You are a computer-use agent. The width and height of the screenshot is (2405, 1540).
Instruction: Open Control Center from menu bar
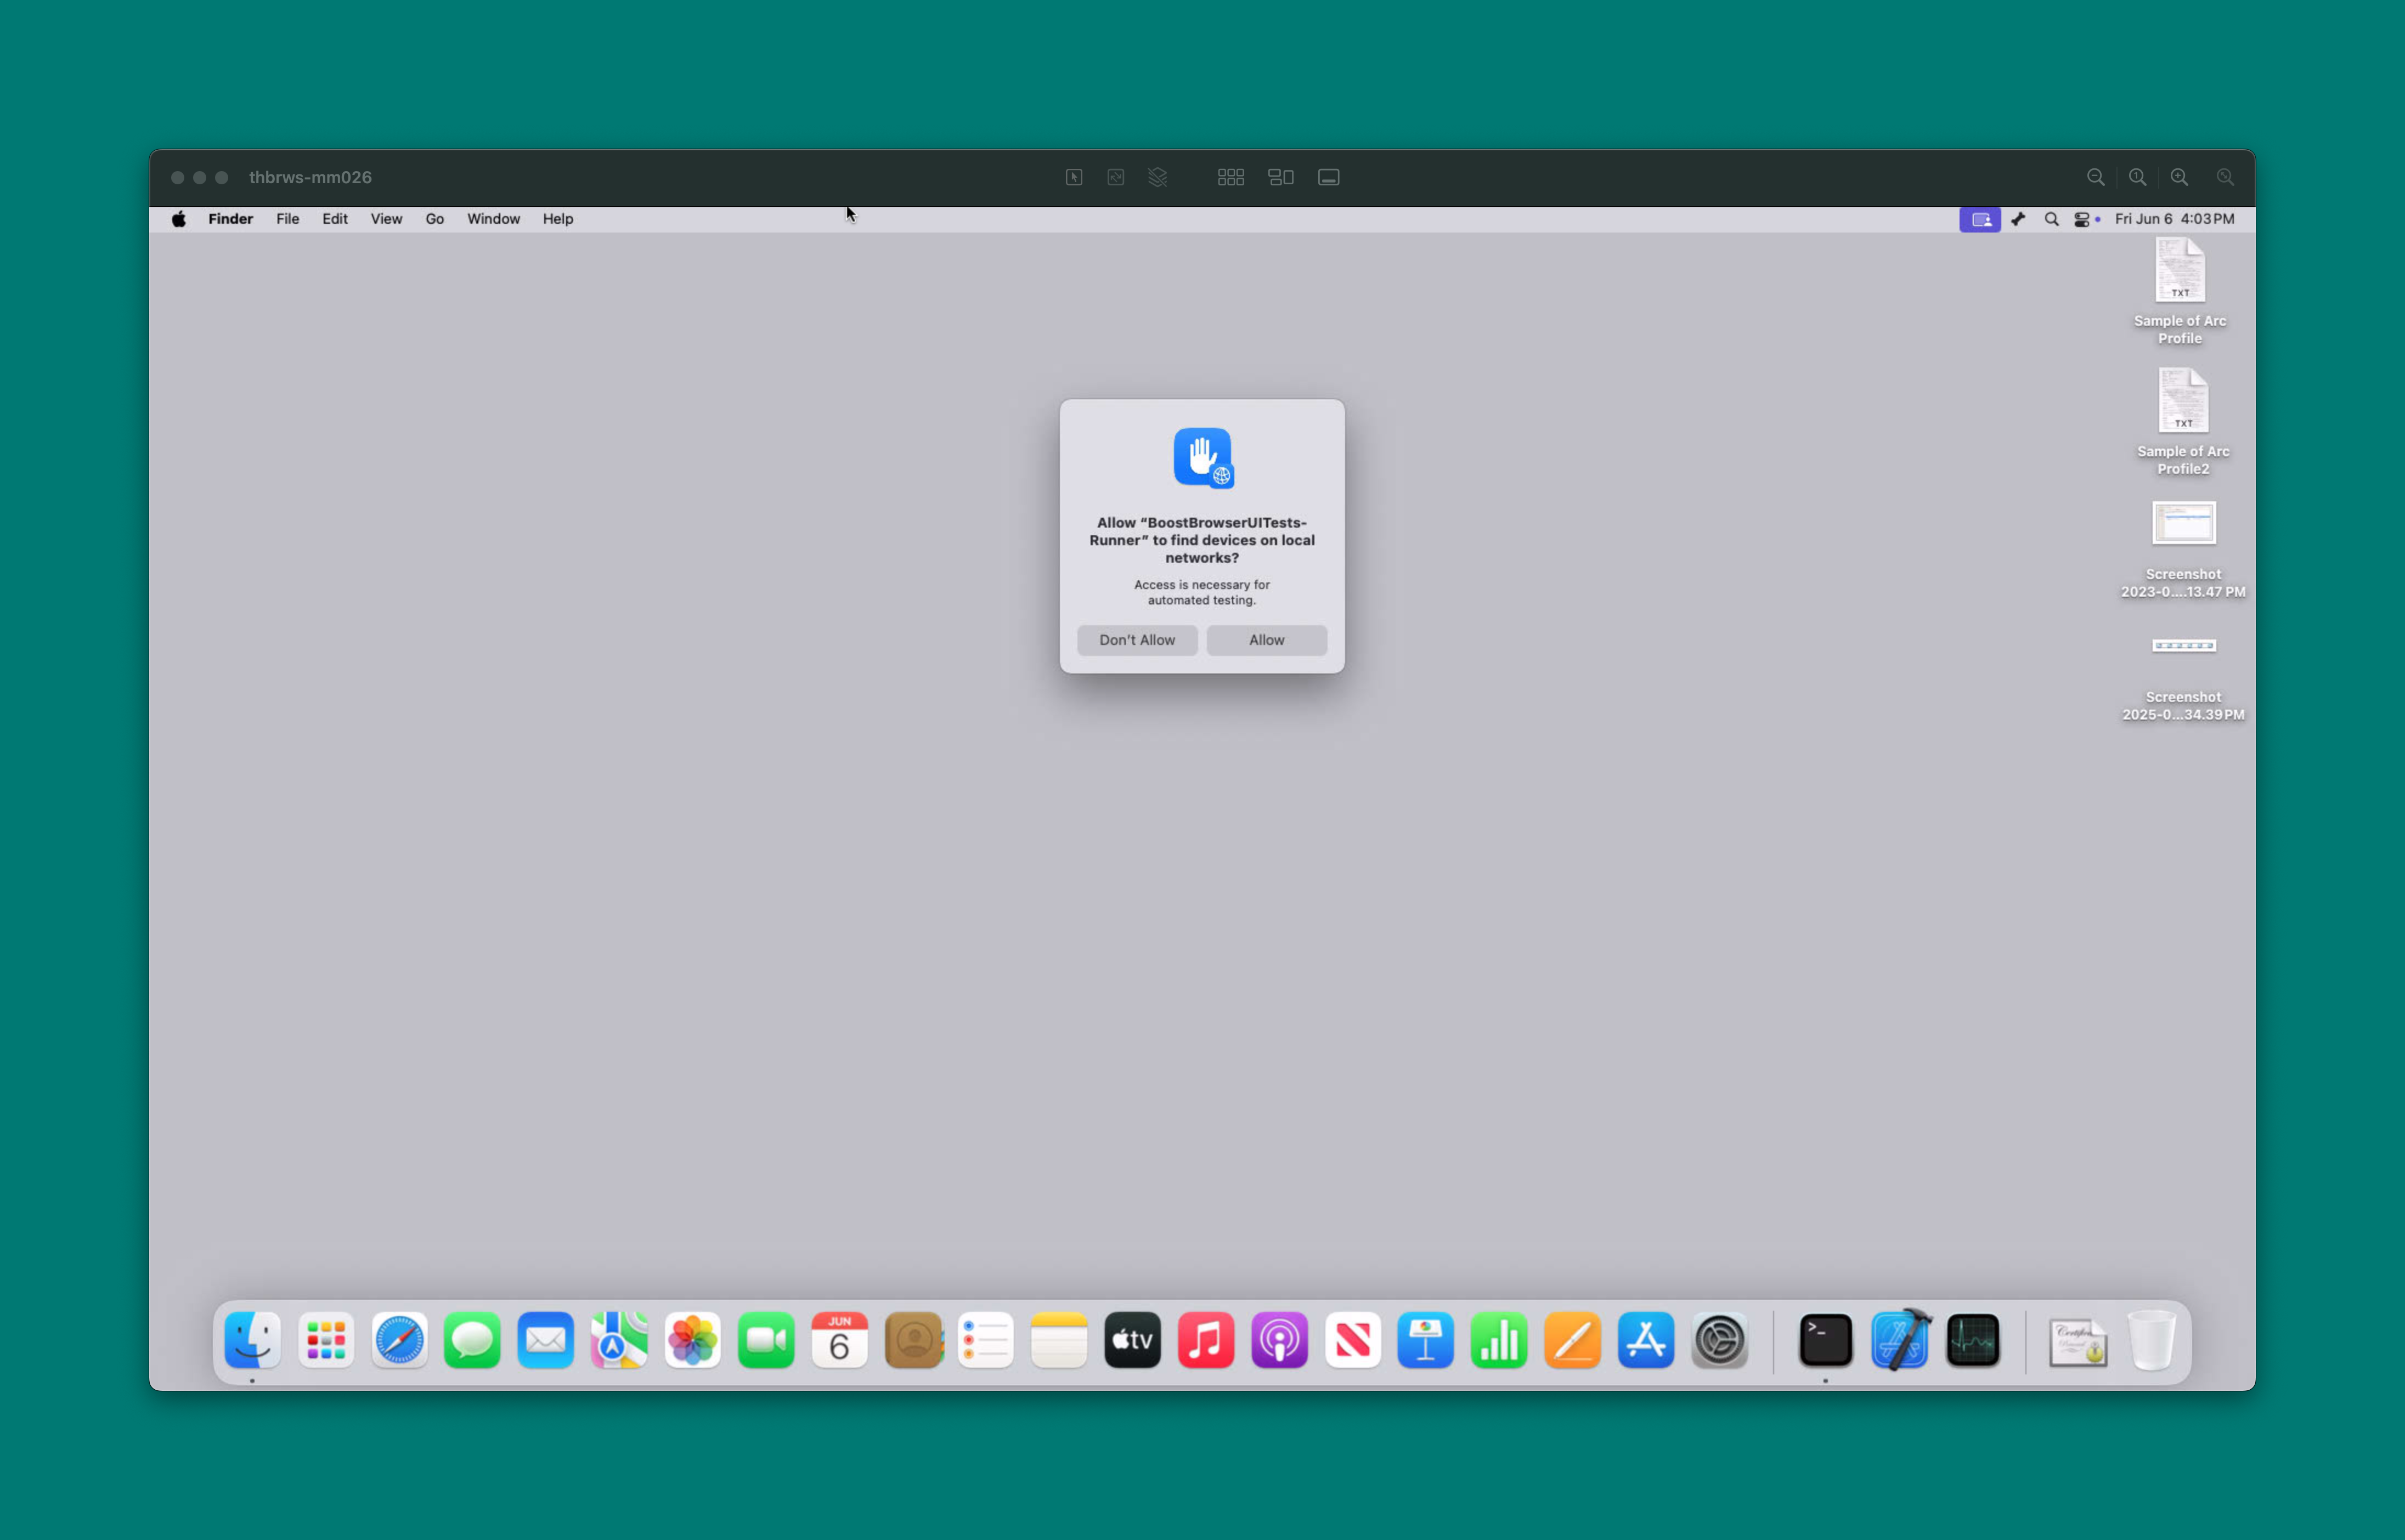[x=2083, y=219]
